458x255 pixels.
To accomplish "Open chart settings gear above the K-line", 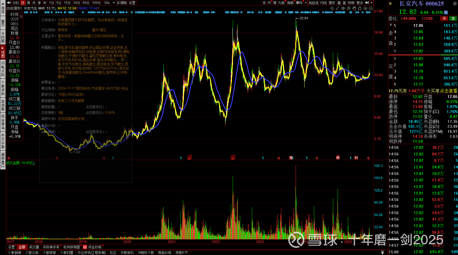I will [x=332, y=8].
